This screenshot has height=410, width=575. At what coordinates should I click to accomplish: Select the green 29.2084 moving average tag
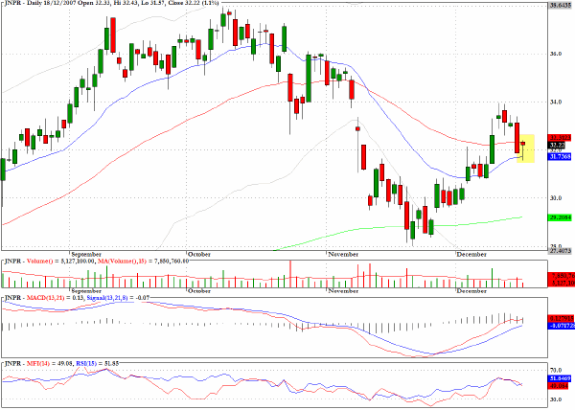tap(560, 217)
